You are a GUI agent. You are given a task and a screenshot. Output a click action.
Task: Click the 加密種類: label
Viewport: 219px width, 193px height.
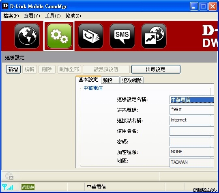(x=127, y=152)
